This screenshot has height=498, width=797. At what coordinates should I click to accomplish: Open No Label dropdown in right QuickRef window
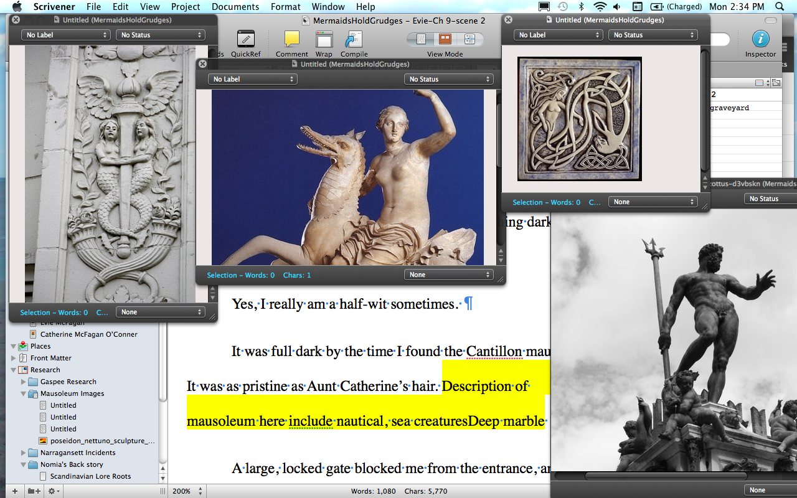(559, 35)
